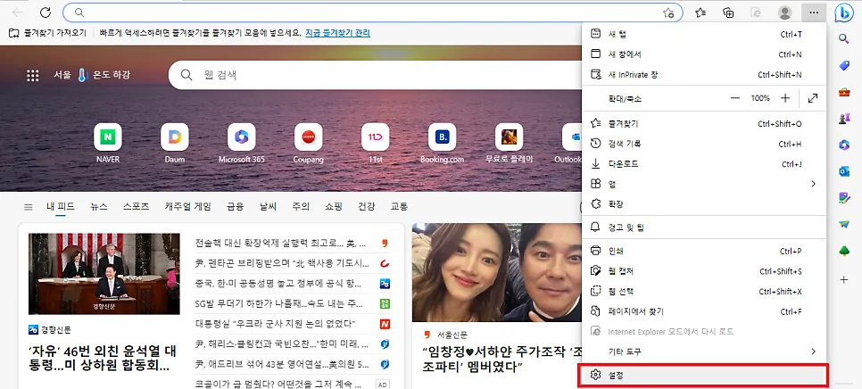This screenshot has height=389, width=862.
Task: Open 검색 기록 in the menu
Action: [x=704, y=144]
